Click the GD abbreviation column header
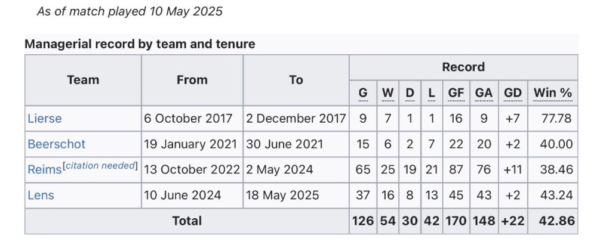The height and width of the screenshot is (251, 597). [x=512, y=93]
